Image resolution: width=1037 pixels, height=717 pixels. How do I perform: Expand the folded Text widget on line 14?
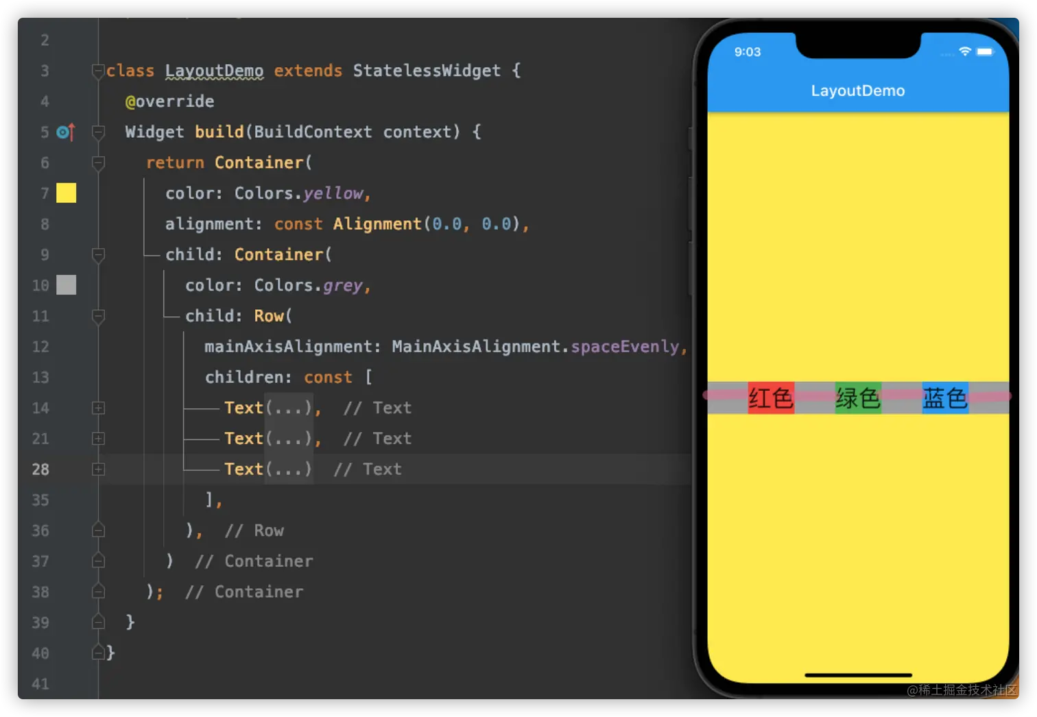[x=98, y=408]
